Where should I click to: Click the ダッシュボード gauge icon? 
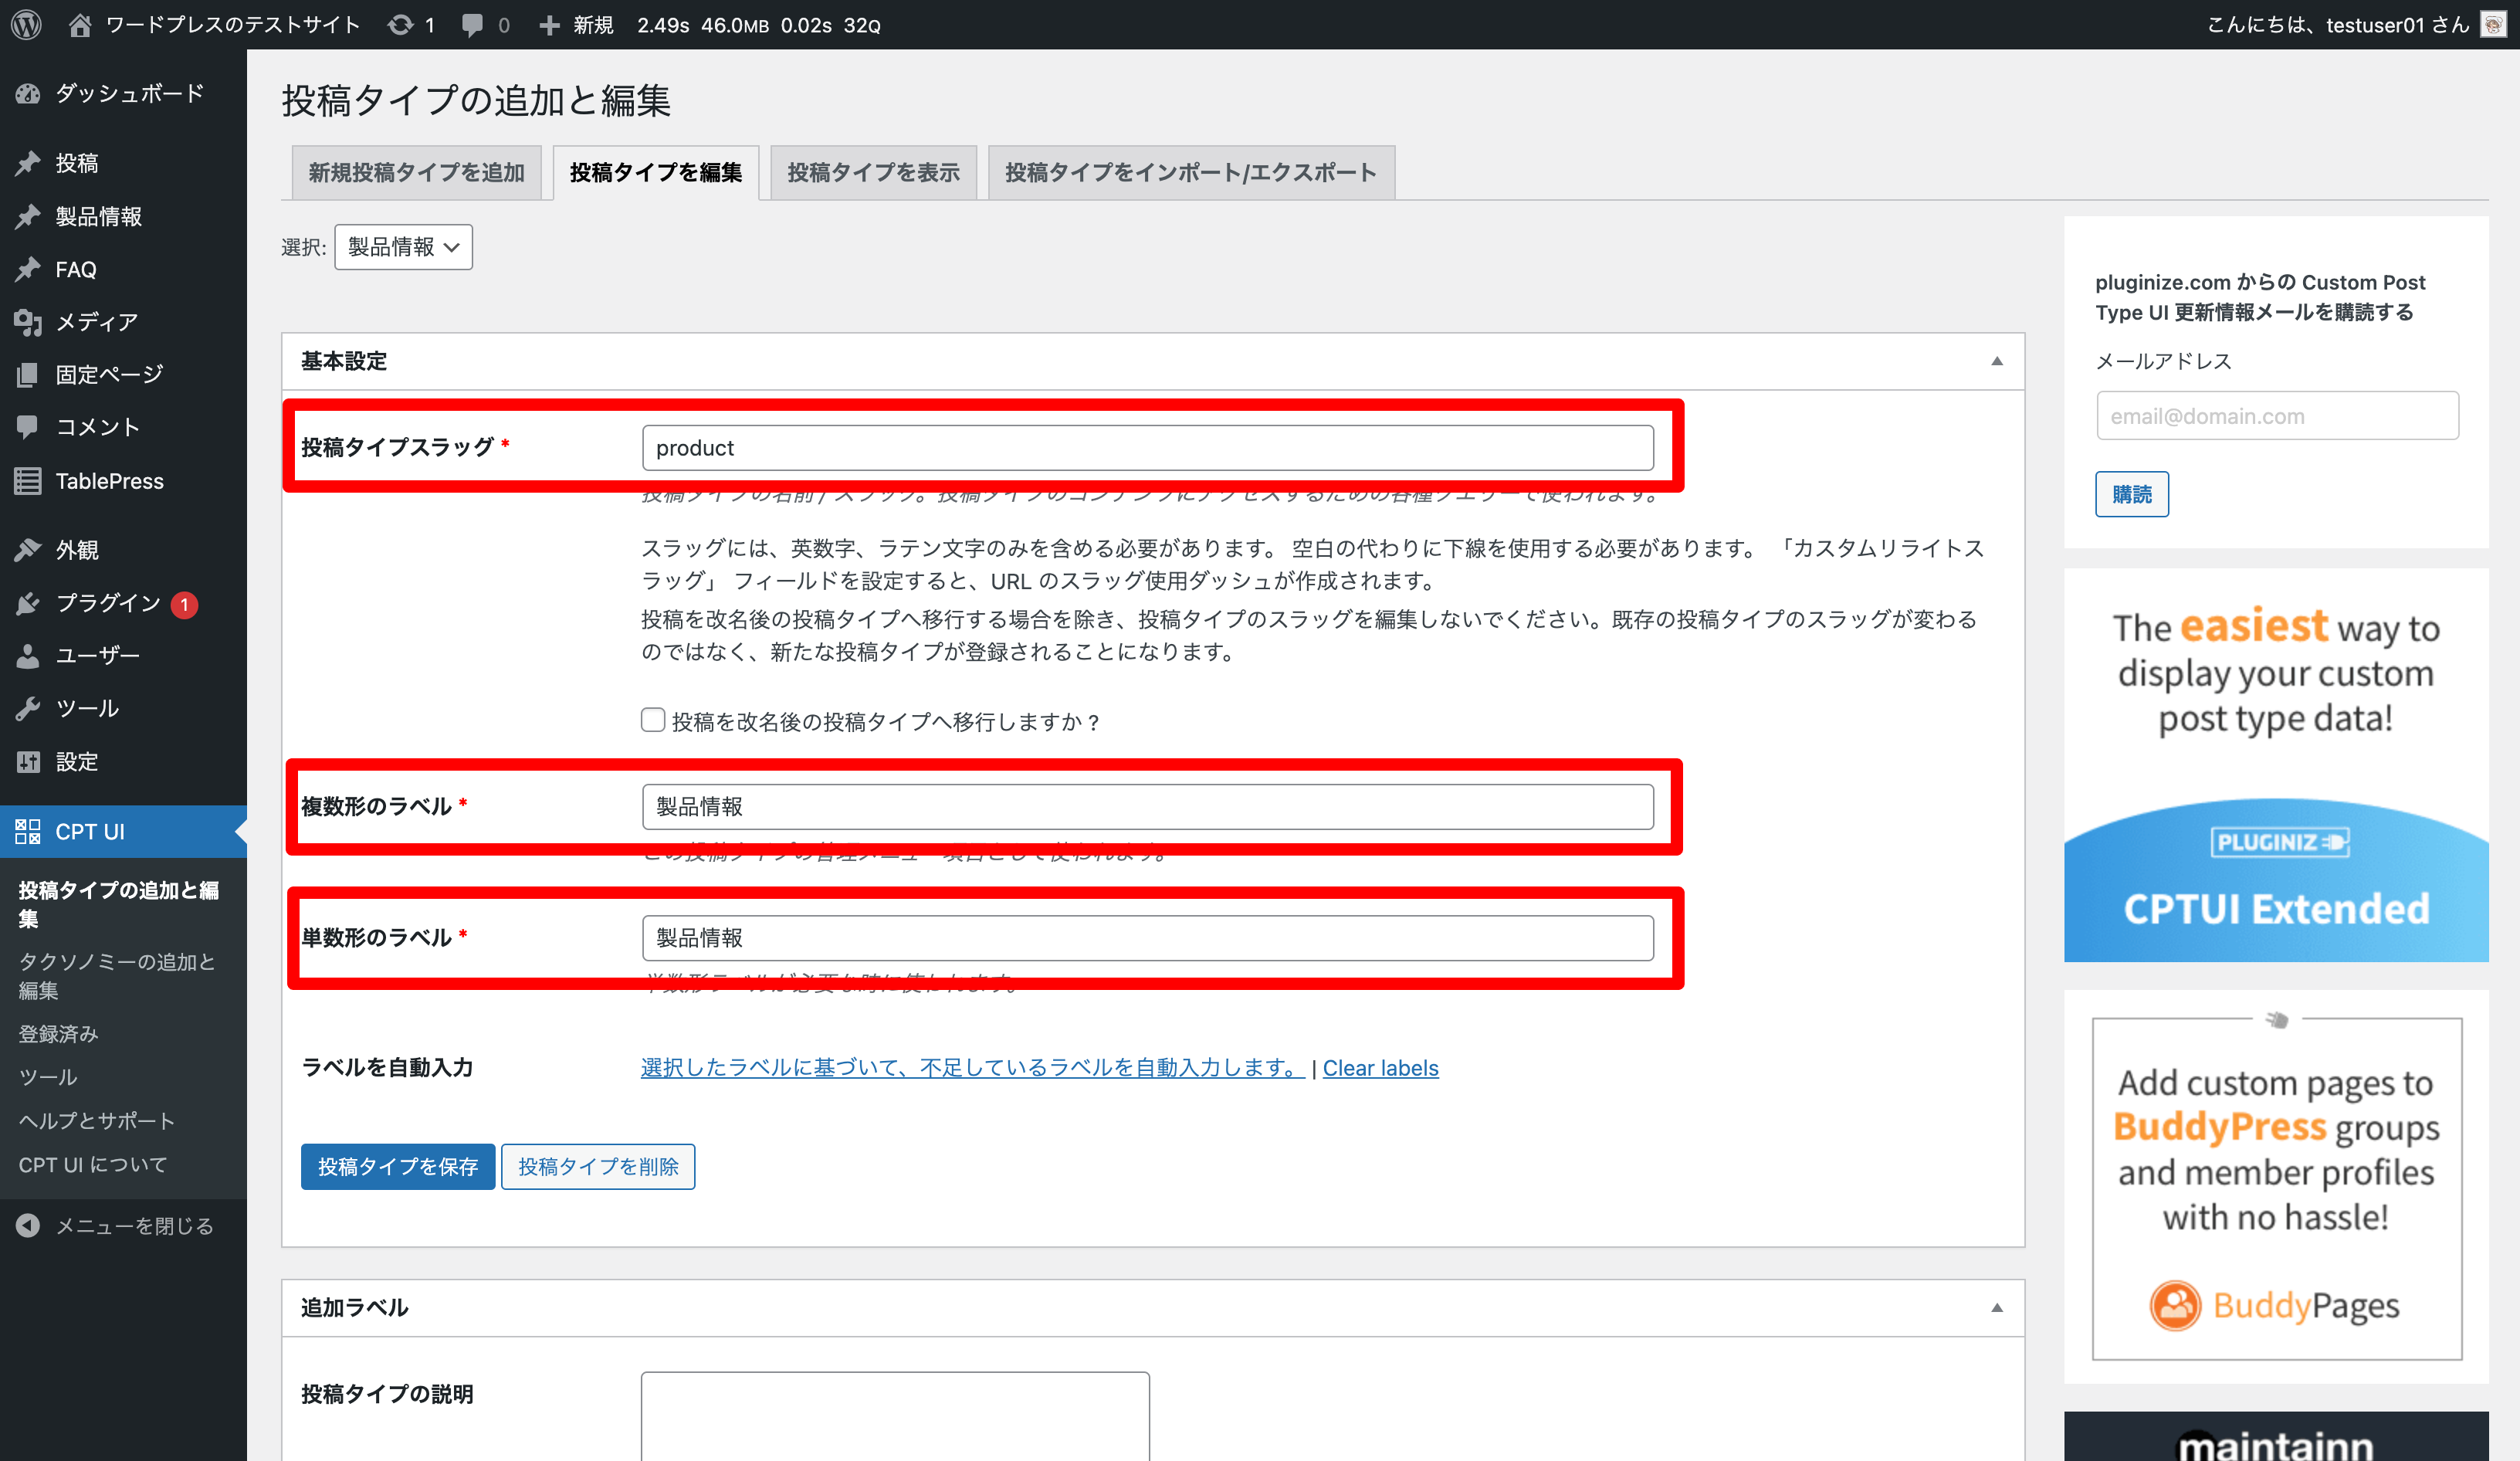click(28, 94)
